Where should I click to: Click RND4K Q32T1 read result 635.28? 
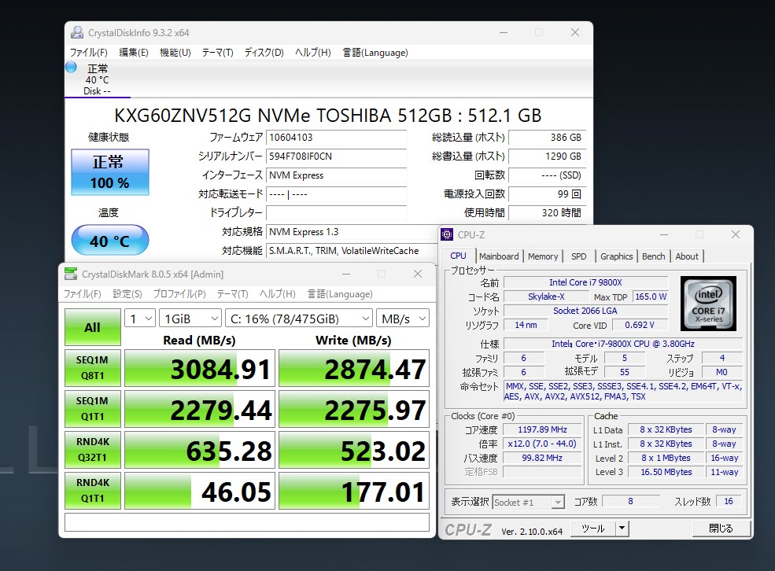point(200,450)
